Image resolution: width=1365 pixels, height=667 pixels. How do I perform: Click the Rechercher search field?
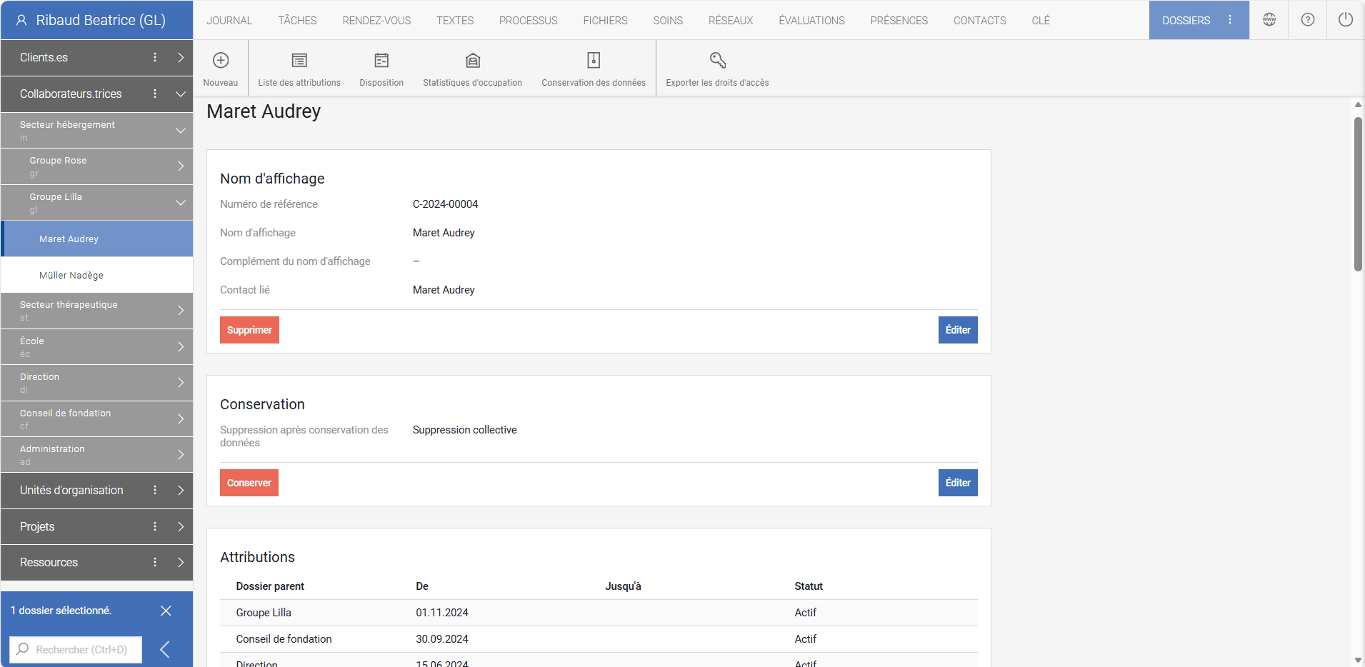(81, 650)
